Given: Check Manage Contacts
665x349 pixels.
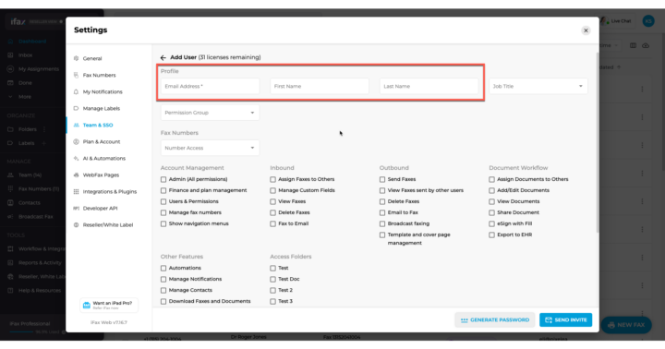Looking at the screenshot, I should pos(163,290).
